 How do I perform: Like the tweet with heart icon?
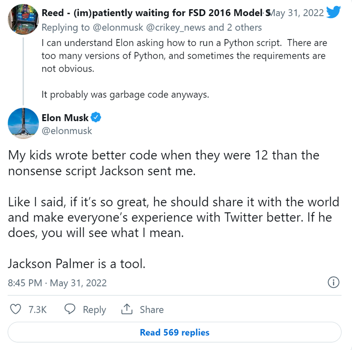(x=16, y=309)
